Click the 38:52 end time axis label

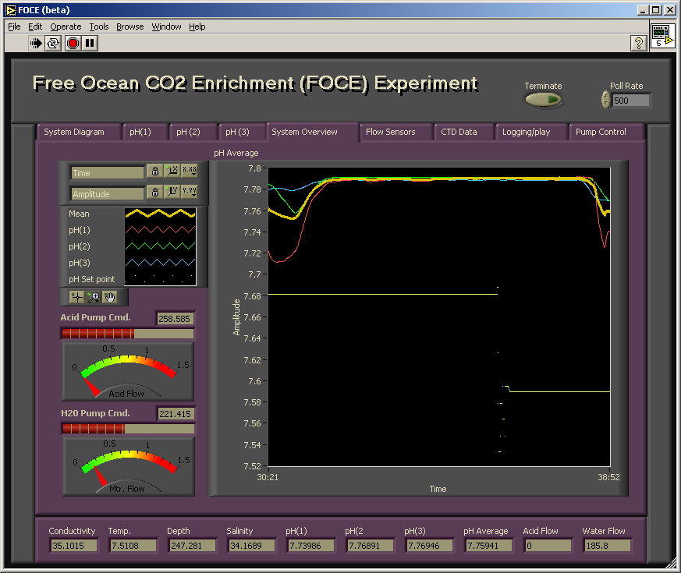pos(608,477)
